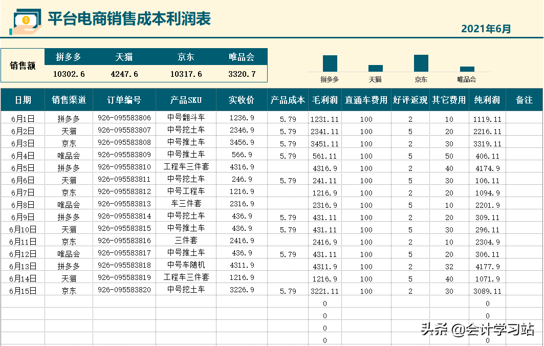
Task: Click the money icon beside the title
Action: point(25,21)
